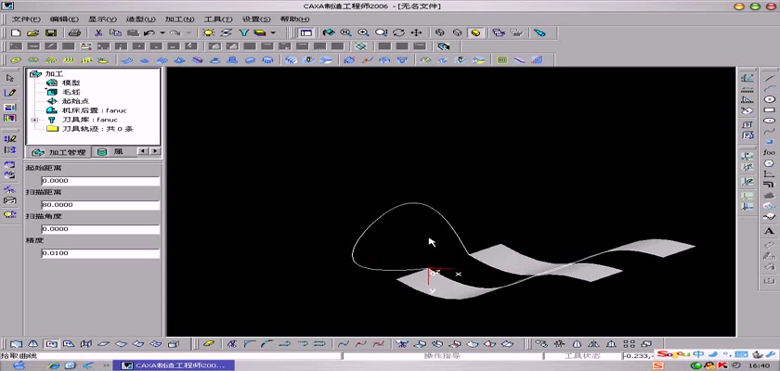Select the polygon tool in right toolbar

(x=769, y=163)
